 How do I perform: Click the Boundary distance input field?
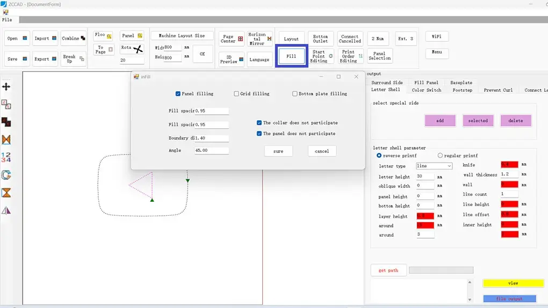click(212, 138)
